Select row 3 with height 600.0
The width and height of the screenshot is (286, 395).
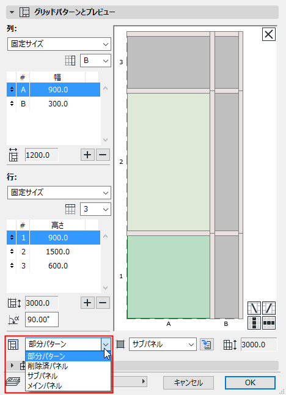tap(53, 265)
